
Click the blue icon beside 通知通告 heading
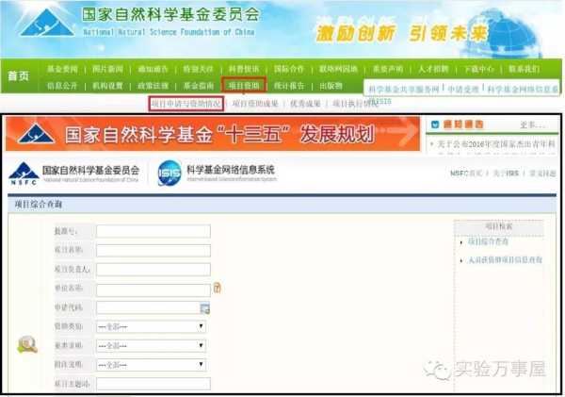pyautogui.click(x=435, y=124)
